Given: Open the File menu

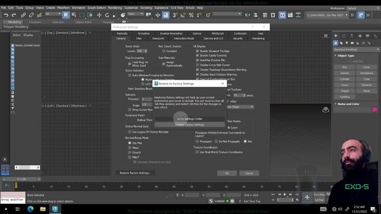Looking at the screenshot, I should tap(4, 8).
